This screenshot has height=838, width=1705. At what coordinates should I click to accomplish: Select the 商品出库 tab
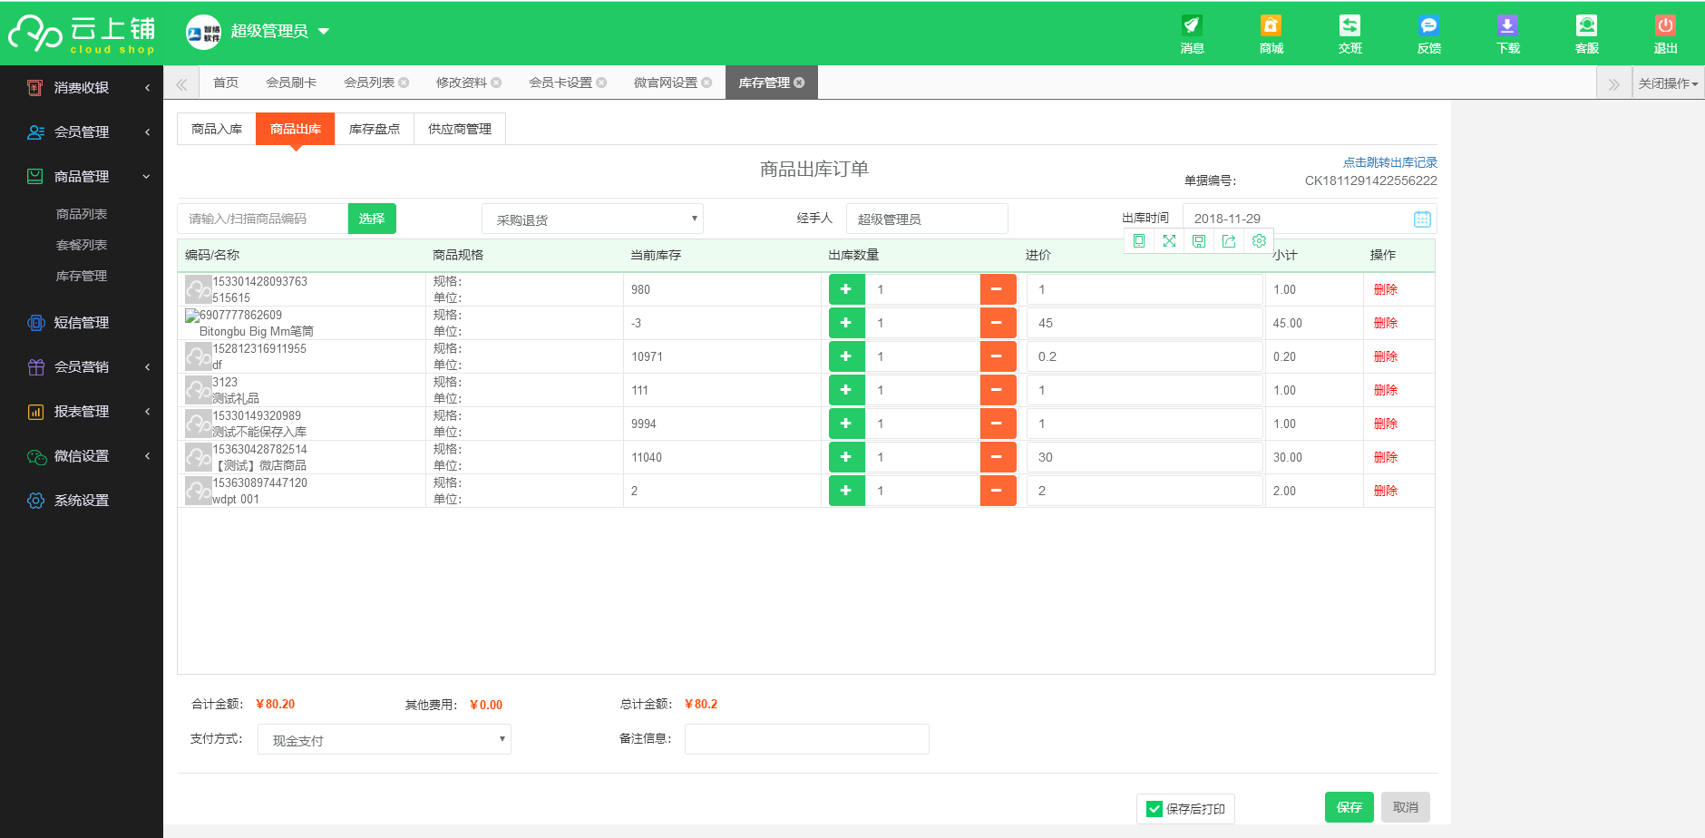[x=296, y=129]
